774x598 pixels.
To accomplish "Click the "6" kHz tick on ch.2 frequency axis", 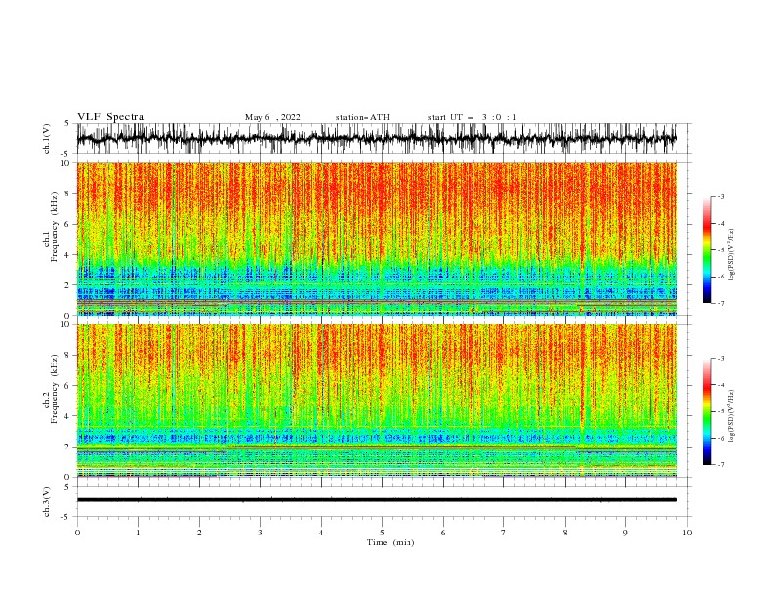I will tap(68, 385).
